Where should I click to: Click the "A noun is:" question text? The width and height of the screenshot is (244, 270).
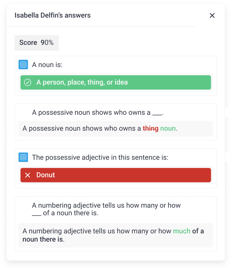(x=47, y=65)
